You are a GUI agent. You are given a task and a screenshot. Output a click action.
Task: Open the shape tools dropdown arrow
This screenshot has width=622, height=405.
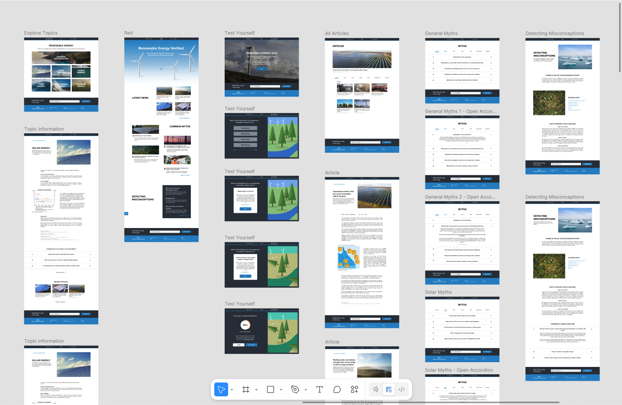[x=281, y=390]
